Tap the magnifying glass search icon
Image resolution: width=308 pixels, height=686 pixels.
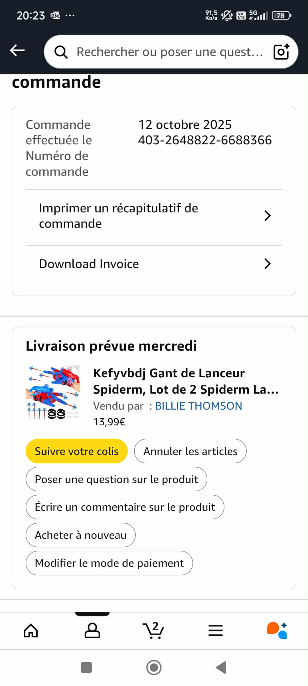pyautogui.click(x=61, y=52)
